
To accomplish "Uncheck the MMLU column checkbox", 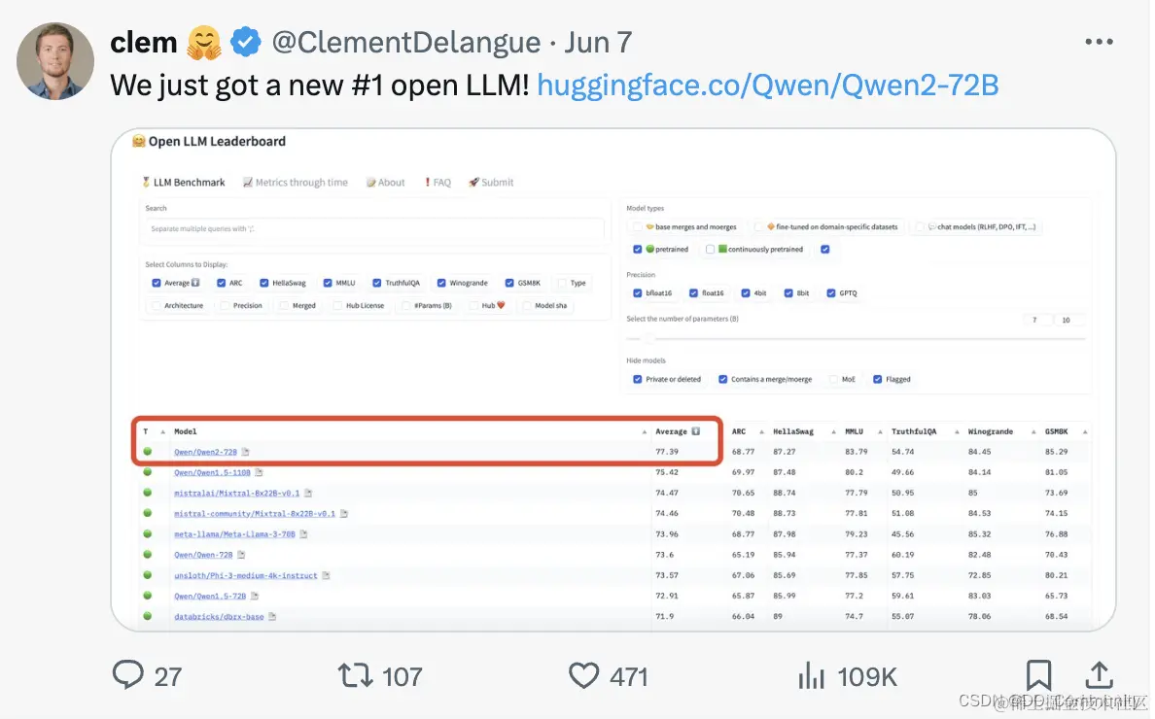I will point(328,283).
